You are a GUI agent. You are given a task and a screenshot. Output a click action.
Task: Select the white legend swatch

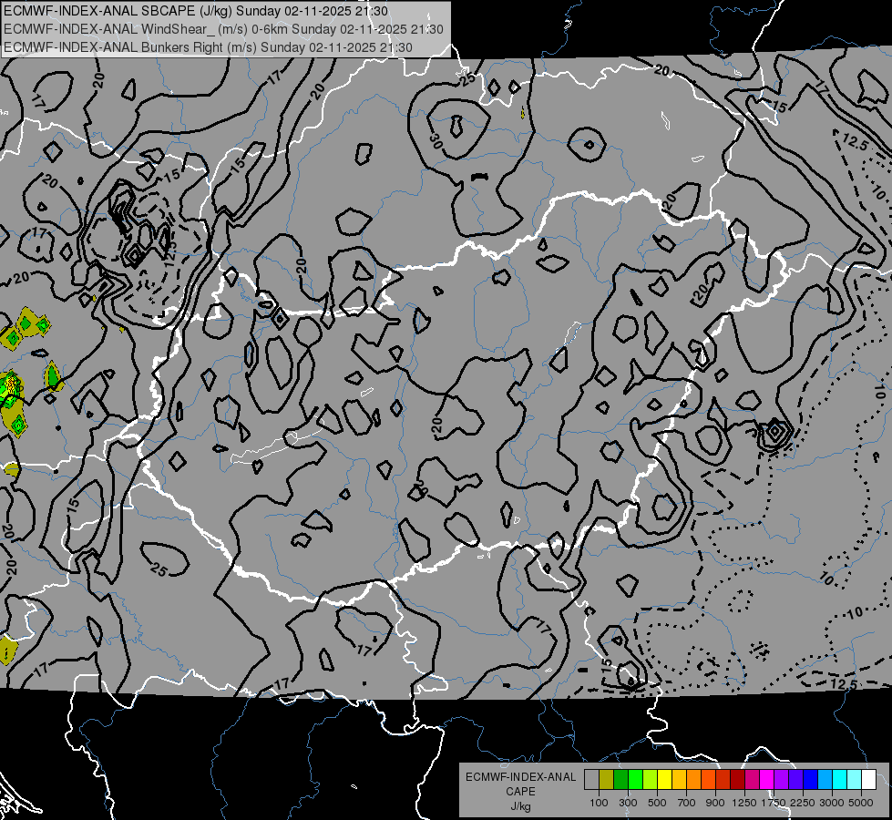pos(869,780)
